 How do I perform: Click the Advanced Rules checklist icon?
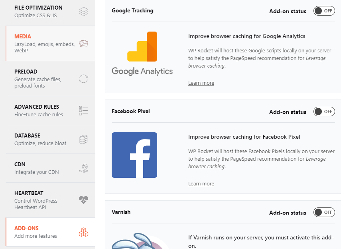point(83,111)
